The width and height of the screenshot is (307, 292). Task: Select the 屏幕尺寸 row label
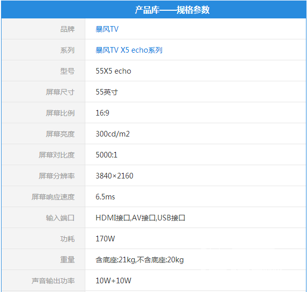tap(60, 92)
